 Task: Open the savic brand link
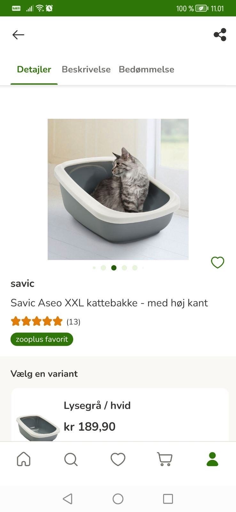pyautogui.click(x=22, y=283)
